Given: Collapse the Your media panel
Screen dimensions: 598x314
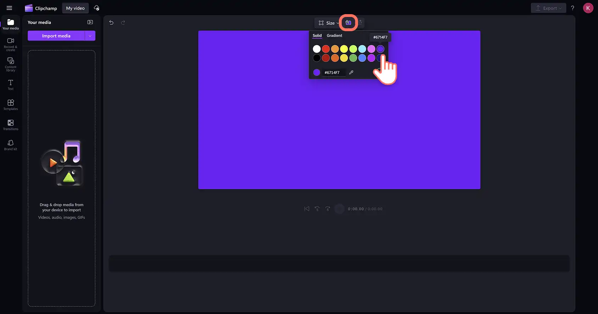Looking at the screenshot, I should click(90, 22).
